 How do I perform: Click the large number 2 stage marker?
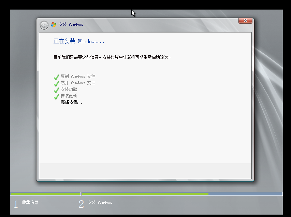[x=81, y=204]
